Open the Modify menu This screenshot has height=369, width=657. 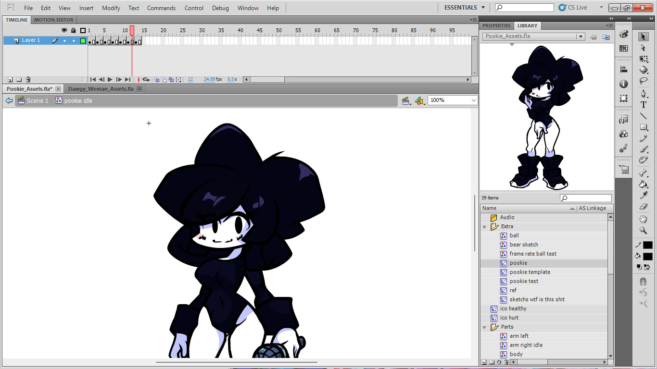click(x=111, y=8)
